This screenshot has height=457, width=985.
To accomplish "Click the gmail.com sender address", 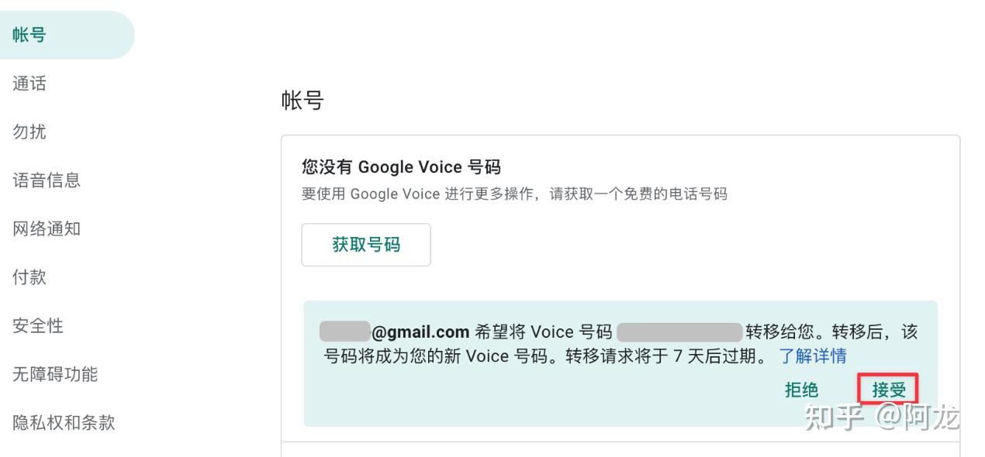I will pyautogui.click(x=391, y=332).
